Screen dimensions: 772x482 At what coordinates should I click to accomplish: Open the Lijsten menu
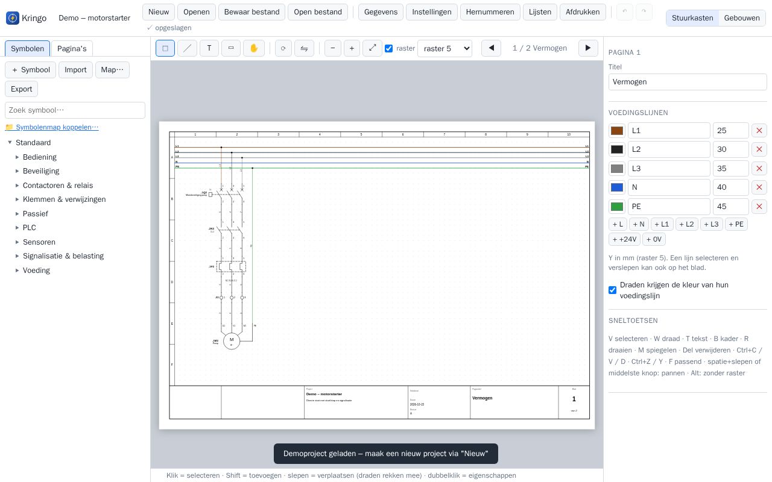540,12
